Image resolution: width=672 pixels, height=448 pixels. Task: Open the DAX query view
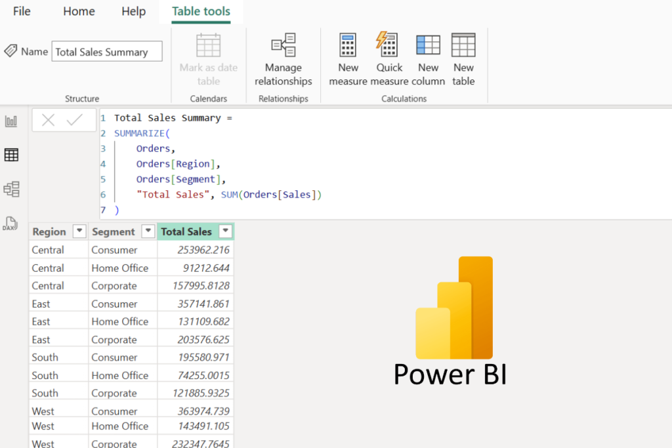[9, 223]
